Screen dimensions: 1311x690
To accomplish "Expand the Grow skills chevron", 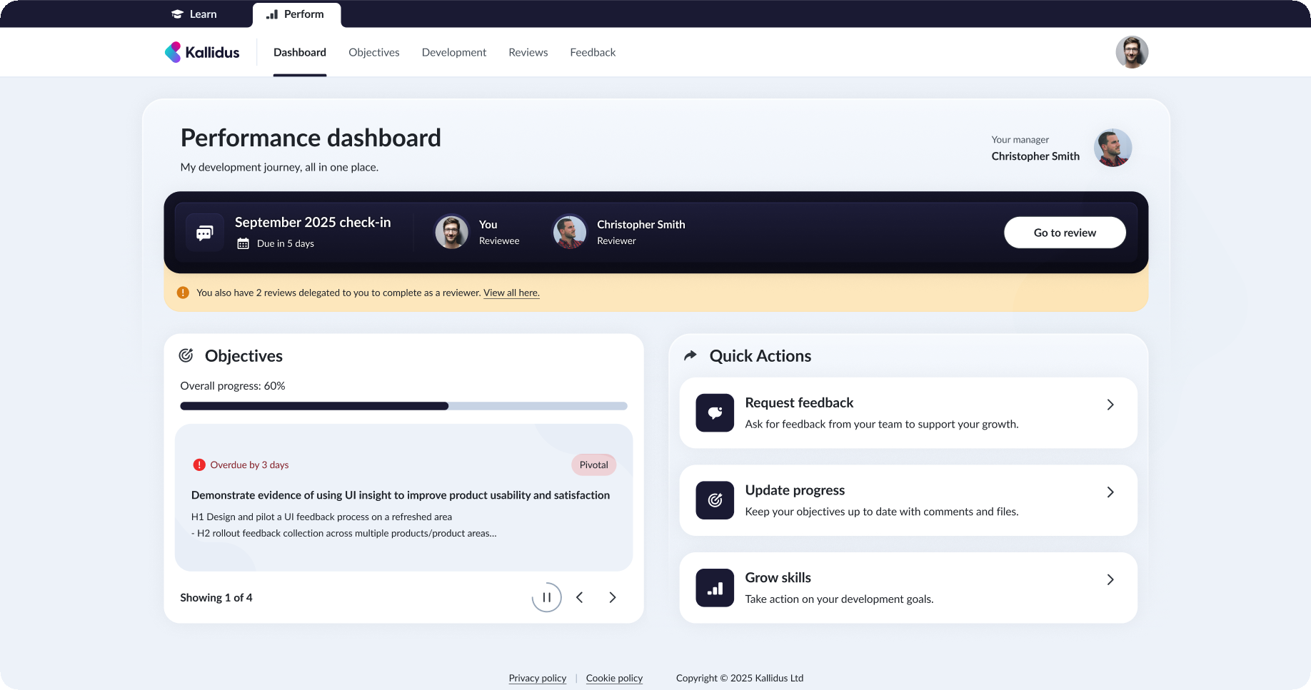I will [1110, 579].
